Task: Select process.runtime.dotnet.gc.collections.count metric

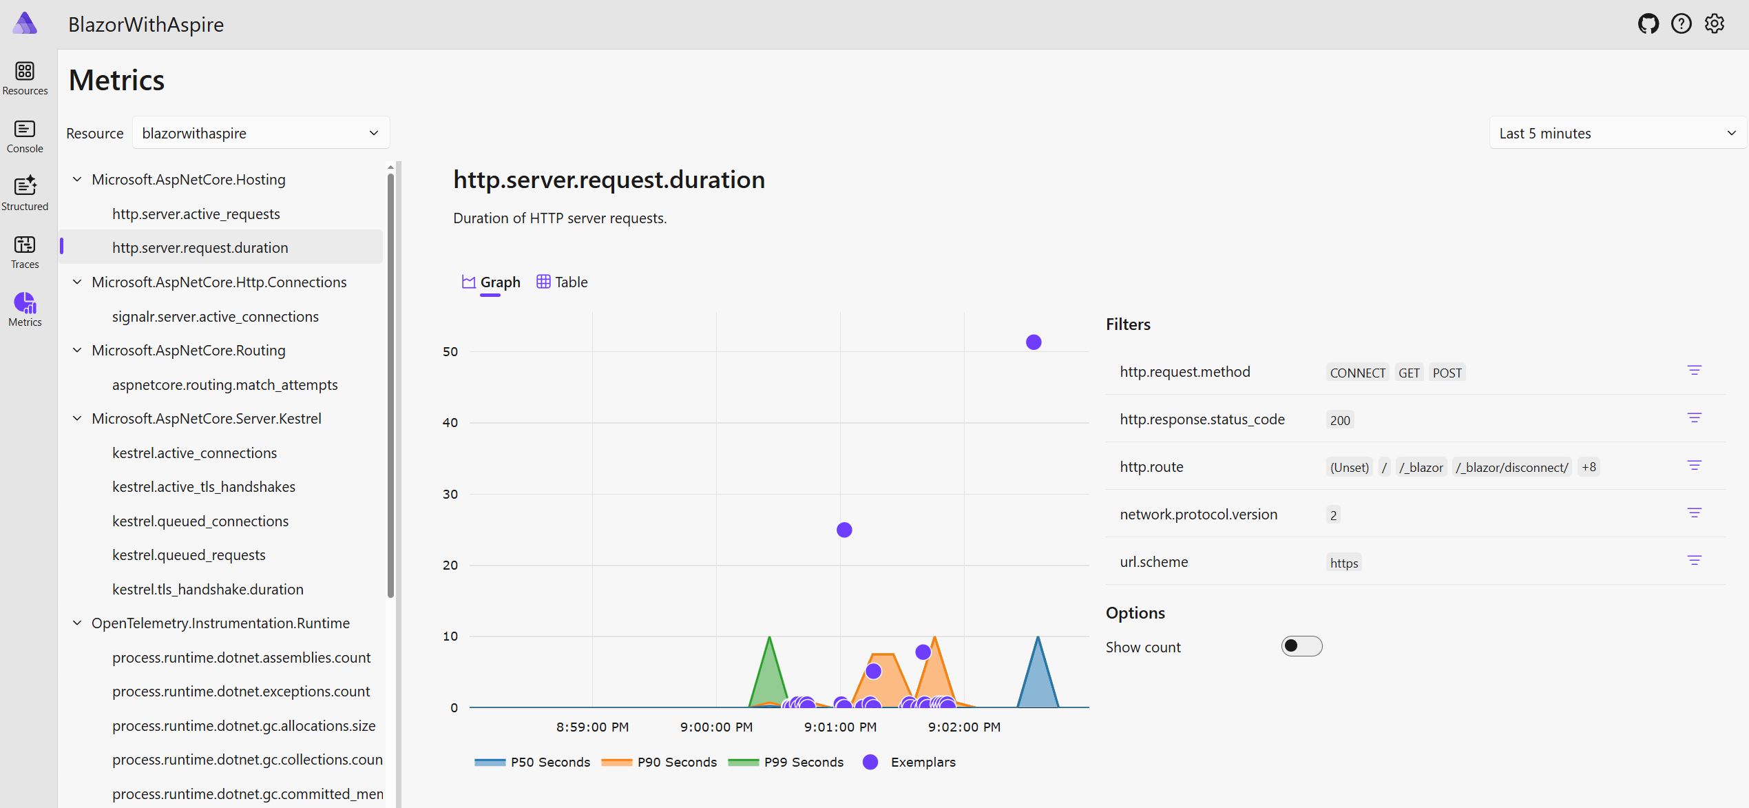Action: pos(247,759)
